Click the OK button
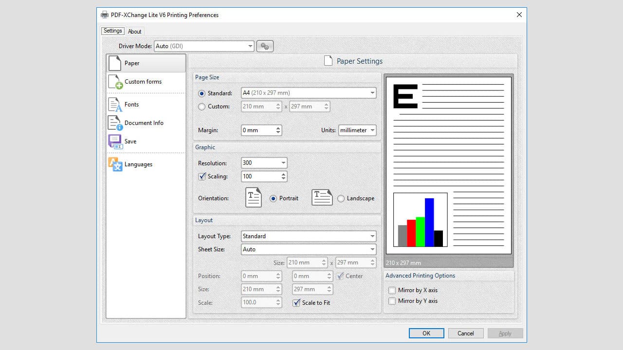 [x=426, y=333]
